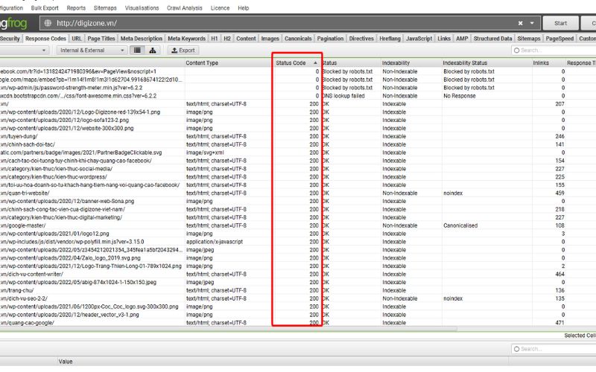Open the Internal & External filter dropdown

(92, 50)
